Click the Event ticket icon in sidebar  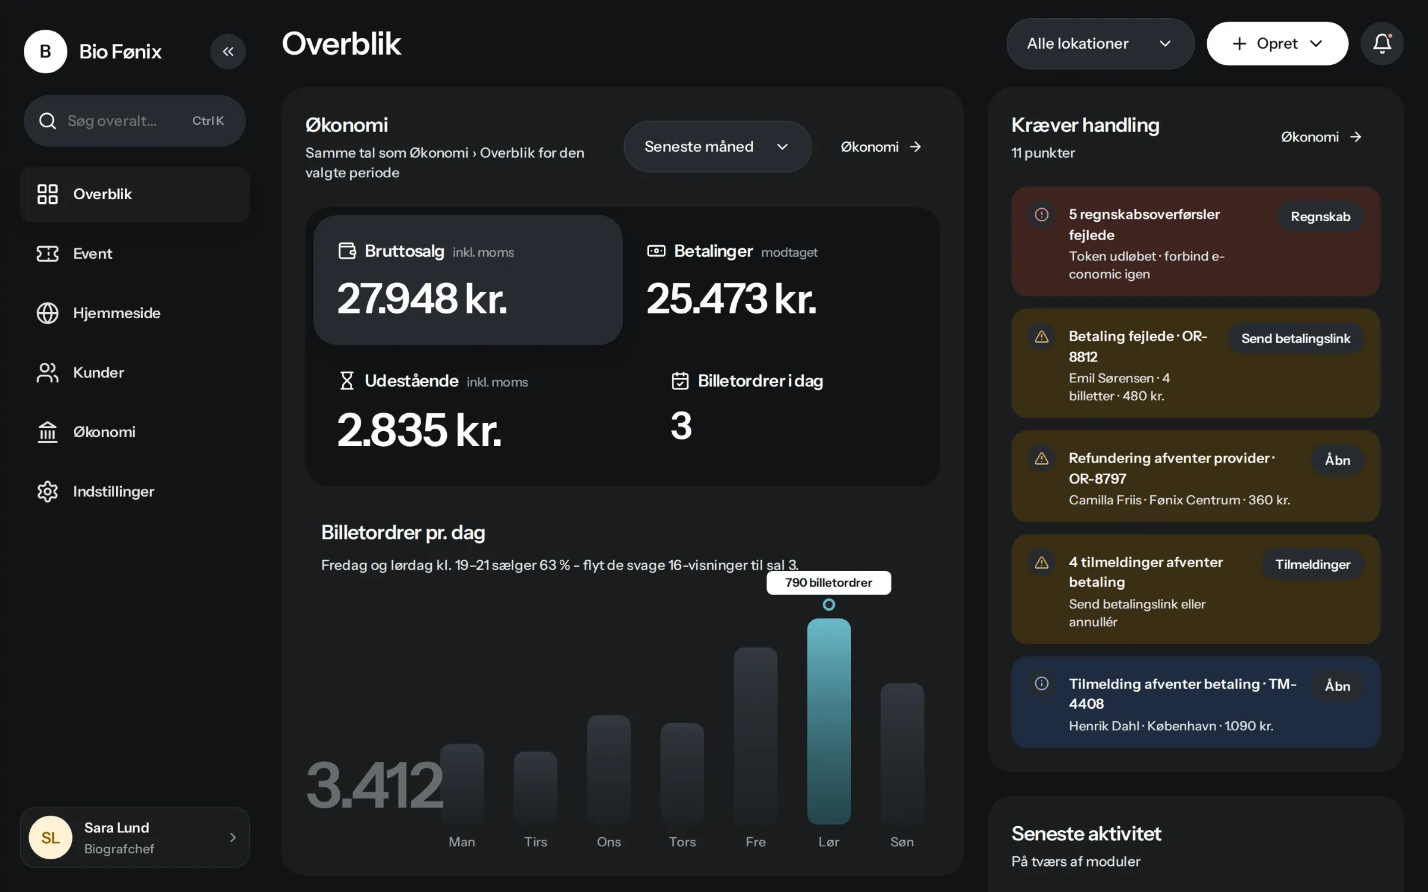click(48, 254)
